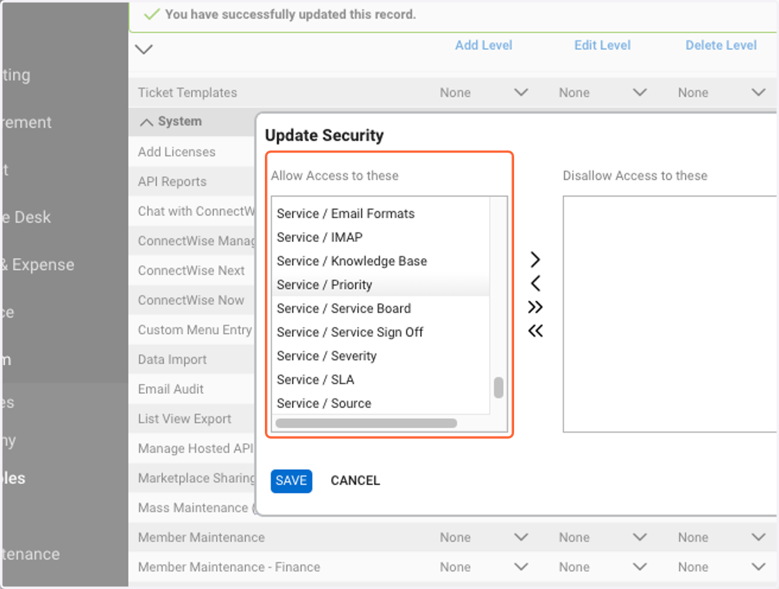Select Service / Severity in list

click(x=380, y=355)
